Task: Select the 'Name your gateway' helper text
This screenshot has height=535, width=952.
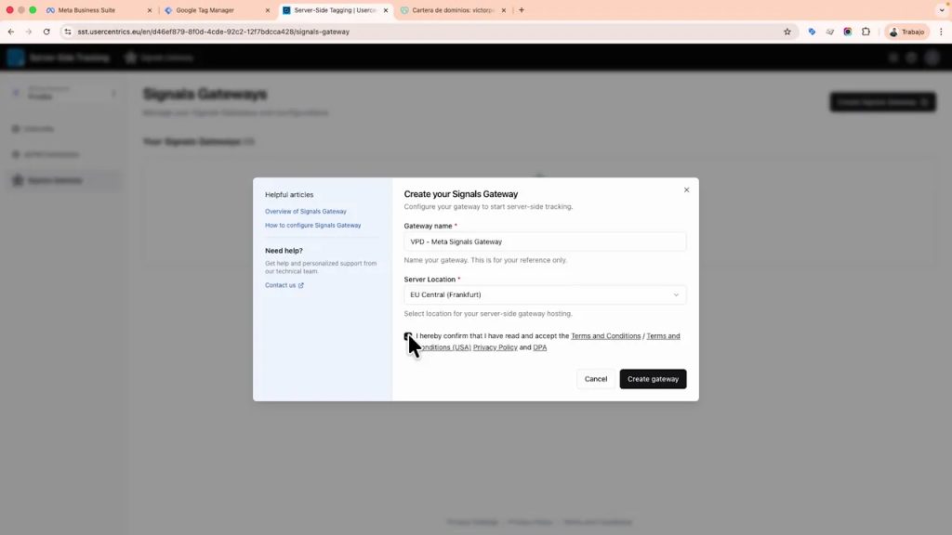Action: [485, 260]
